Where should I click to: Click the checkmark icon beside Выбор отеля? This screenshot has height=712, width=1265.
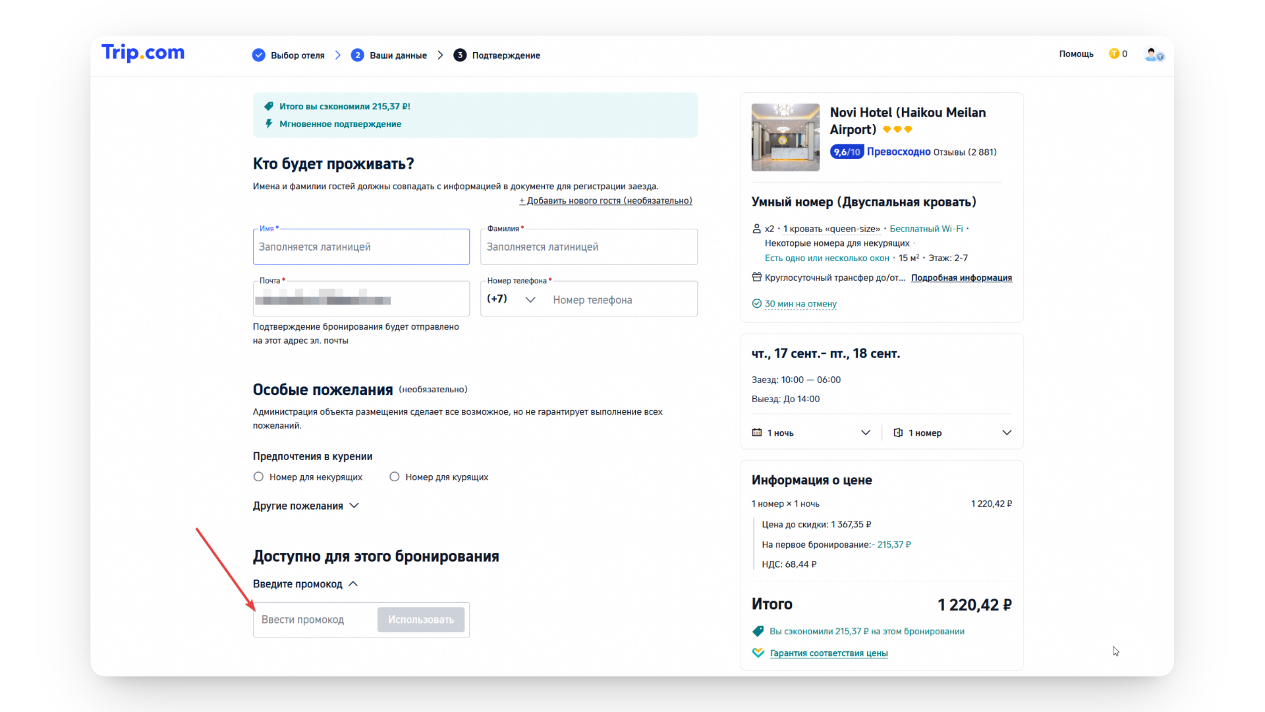pos(259,55)
